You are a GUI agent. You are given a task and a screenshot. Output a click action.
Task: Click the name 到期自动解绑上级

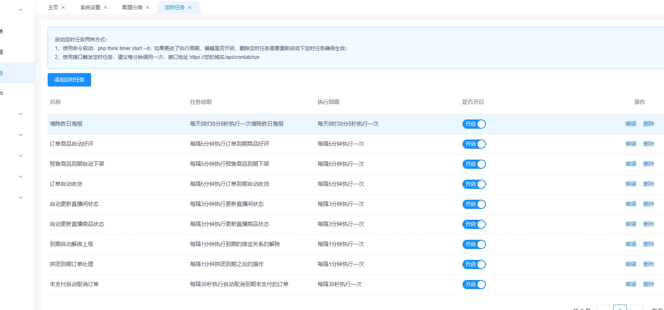coord(72,244)
